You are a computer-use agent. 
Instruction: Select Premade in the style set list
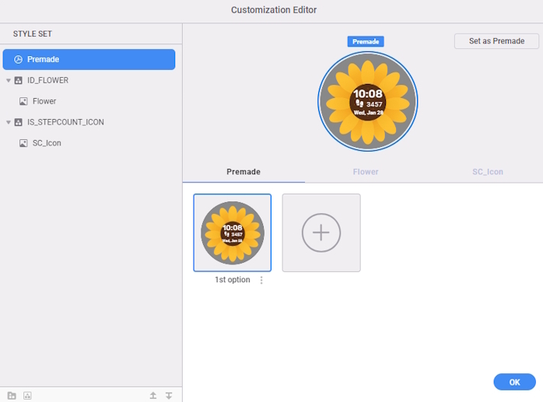pos(89,59)
